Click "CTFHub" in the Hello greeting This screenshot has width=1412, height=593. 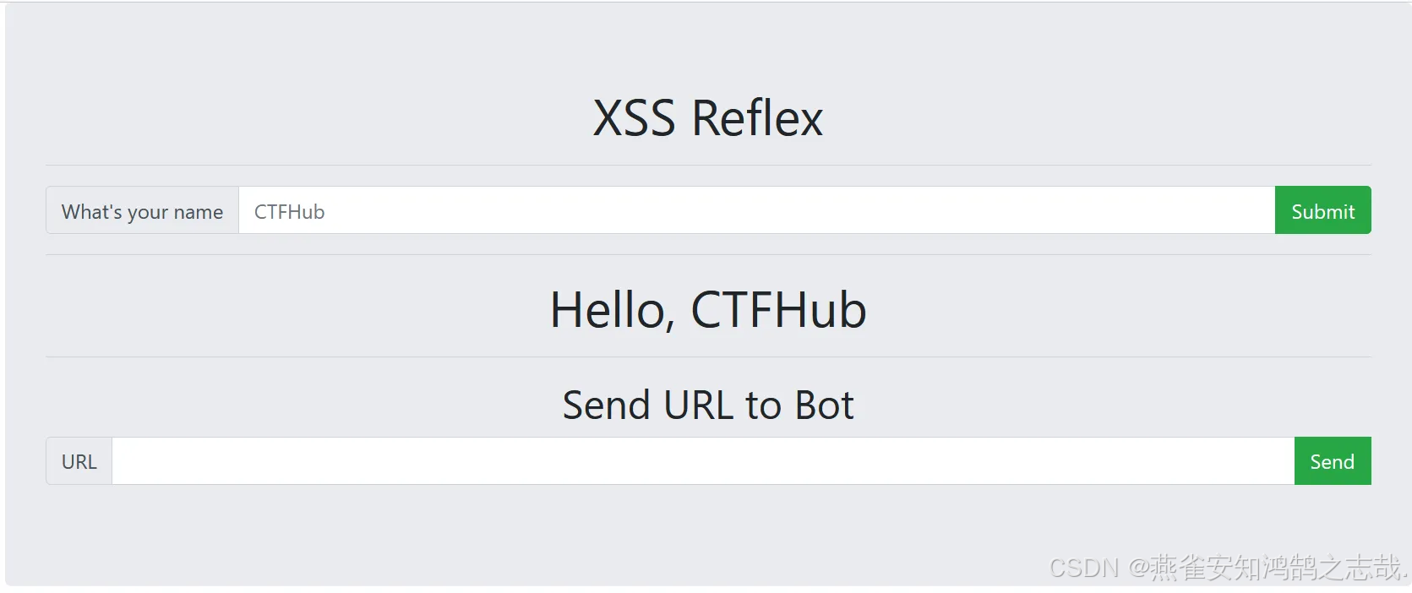(x=778, y=310)
